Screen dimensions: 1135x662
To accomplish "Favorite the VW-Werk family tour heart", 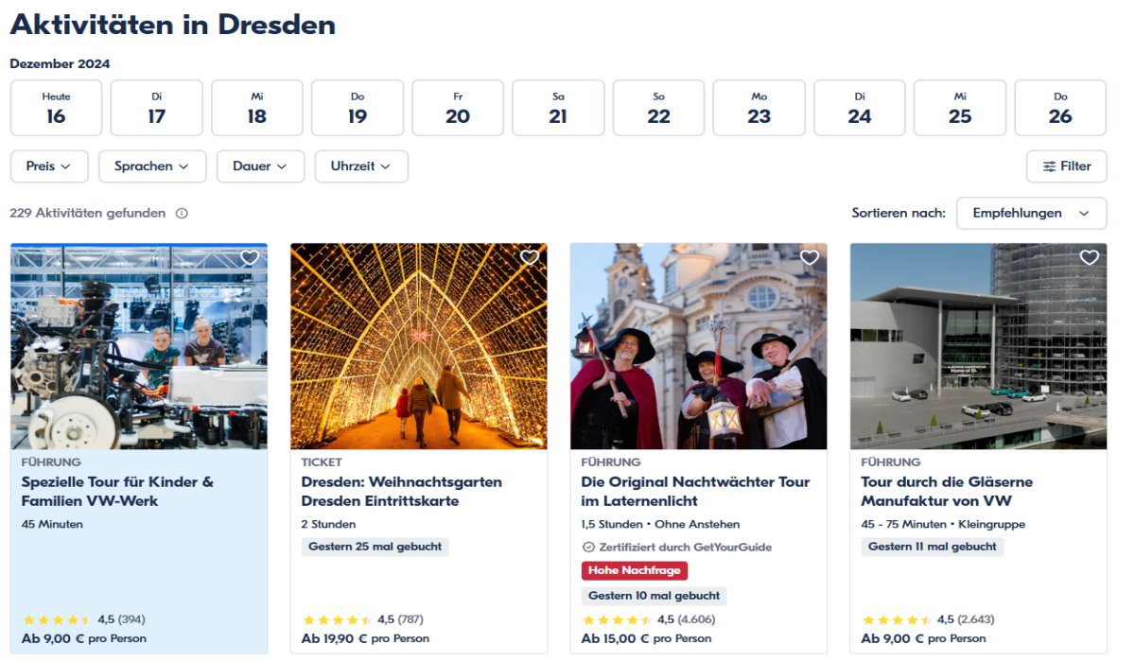I will point(250,257).
